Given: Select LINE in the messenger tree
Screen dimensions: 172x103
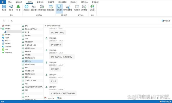Looking at the screenshot, I should 5,50.
